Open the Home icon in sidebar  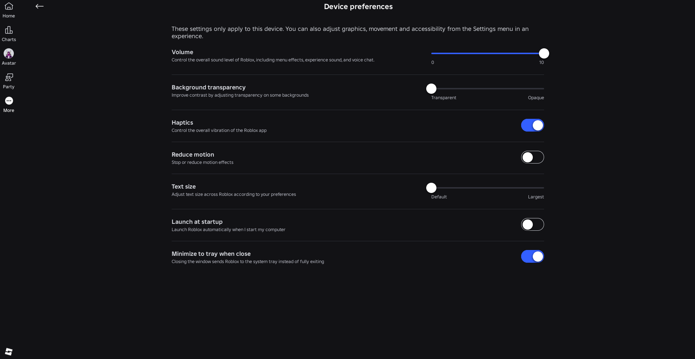click(9, 6)
